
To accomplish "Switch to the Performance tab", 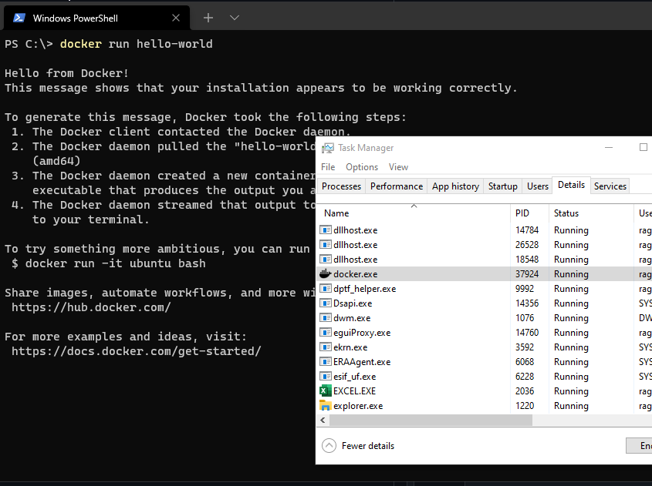I will click(x=397, y=186).
